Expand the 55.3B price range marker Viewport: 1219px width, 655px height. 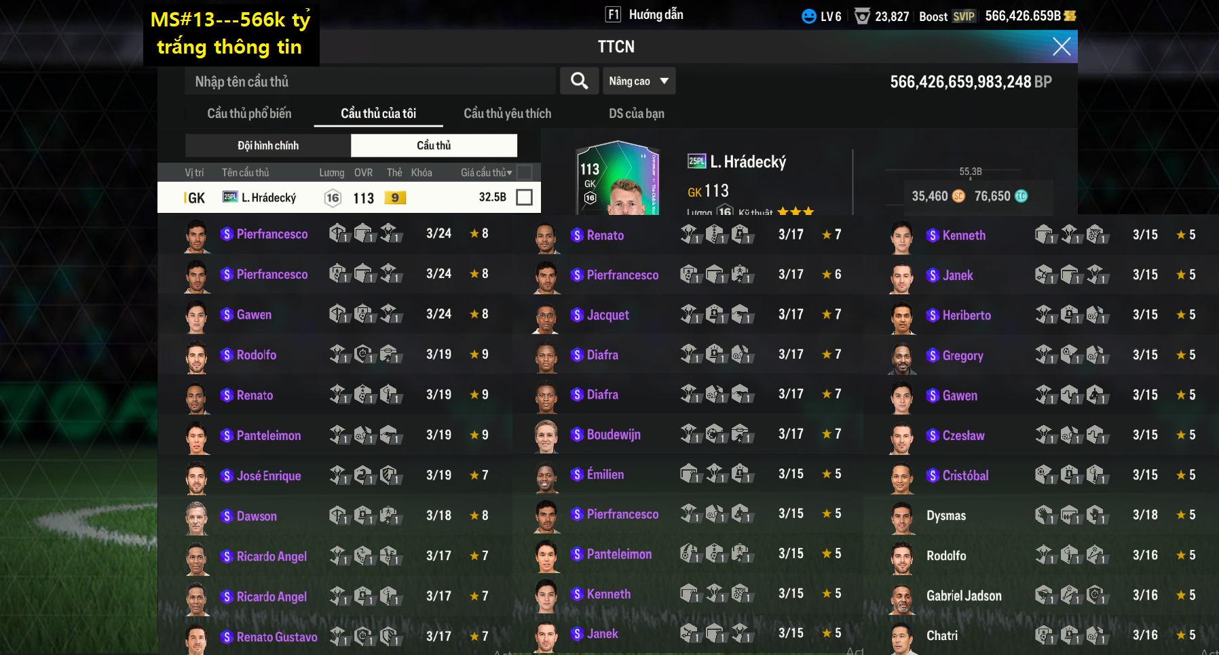tap(971, 172)
